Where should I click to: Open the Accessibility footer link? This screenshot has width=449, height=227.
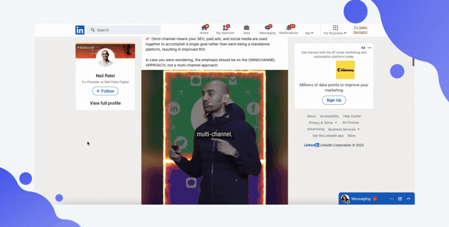[329, 116]
